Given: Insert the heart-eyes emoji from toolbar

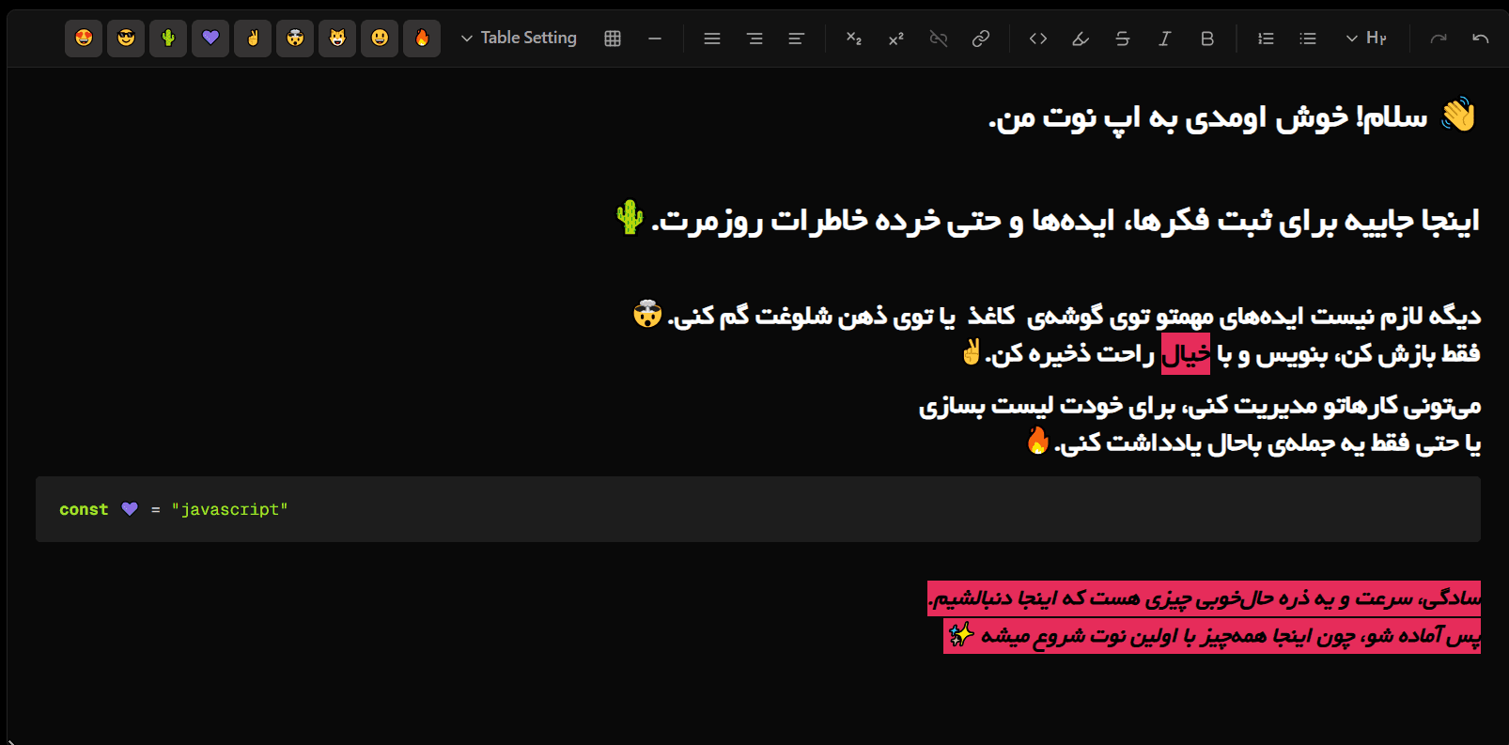Looking at the screenshot, I should (84, 39).
